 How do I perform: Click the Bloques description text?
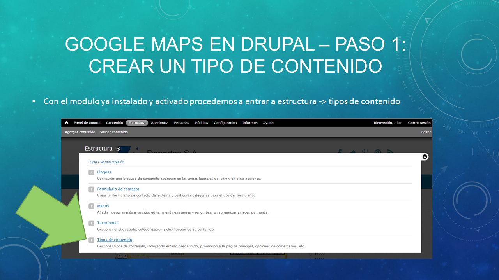pos(179,178)
